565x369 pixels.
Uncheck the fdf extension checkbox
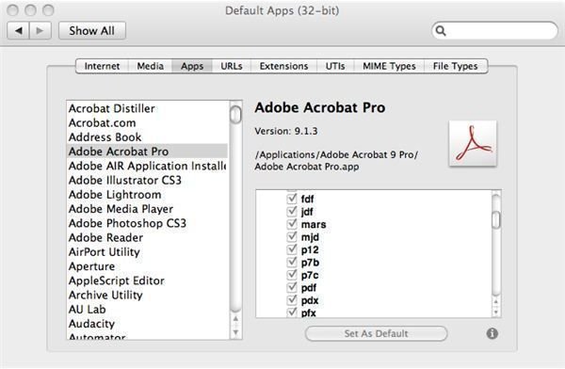pos(292,199)
